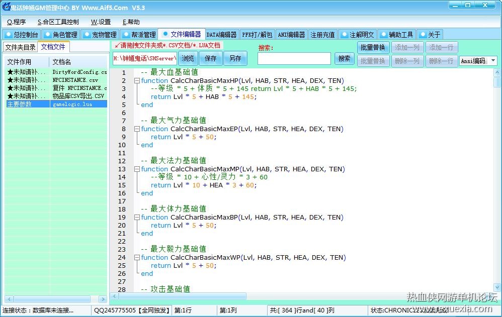Click the search text input field

pos(294,59)
